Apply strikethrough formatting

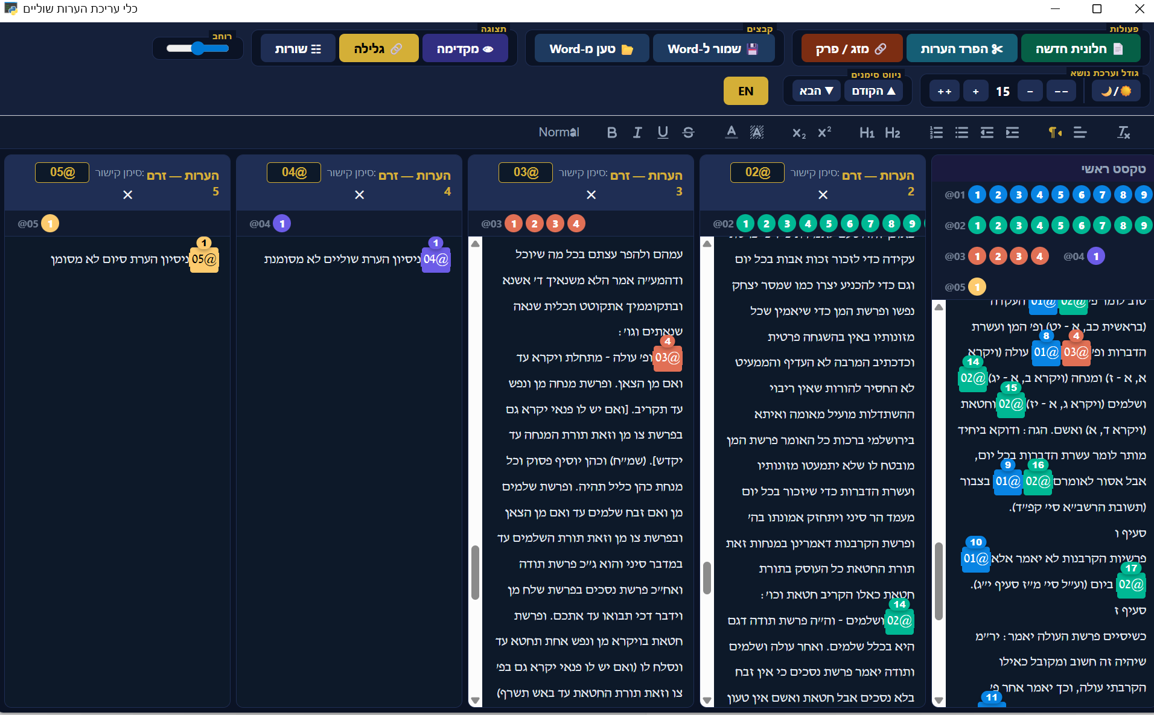[688, 133]
